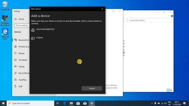Click Cancel in the Add a device dialog
Image resolution: width=189 pixels, height=106 pixels.
(92, 88)
